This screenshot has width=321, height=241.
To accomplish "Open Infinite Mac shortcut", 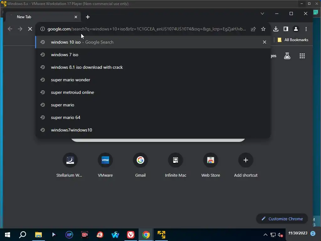I will point(176,165).
